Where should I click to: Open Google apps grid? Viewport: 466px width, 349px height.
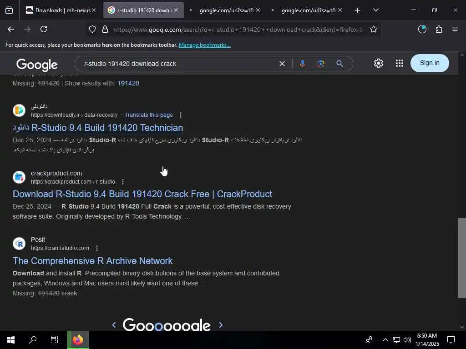[x=400, y=63]
